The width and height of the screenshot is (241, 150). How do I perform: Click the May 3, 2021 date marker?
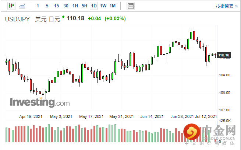point(61,116)
